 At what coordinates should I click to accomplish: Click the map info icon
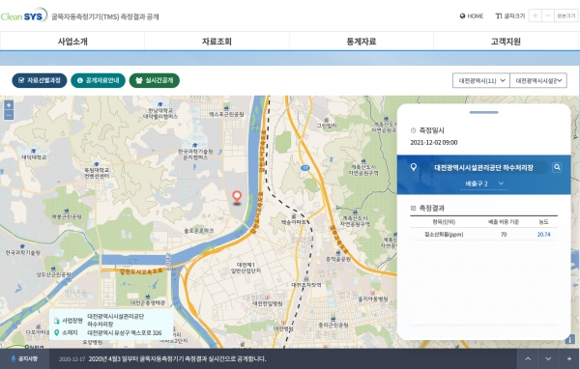point(570,339)
